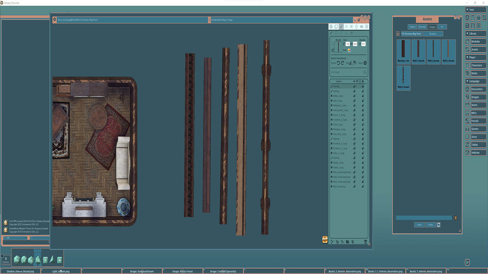
Task: Toggle visibility of the Clock_1.png layer
Action: (x=354, y=124)
